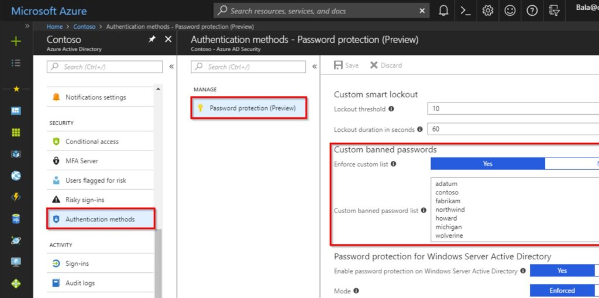Open Audit logs menu item
Screen dimensions: 599x298
[100, 283]
